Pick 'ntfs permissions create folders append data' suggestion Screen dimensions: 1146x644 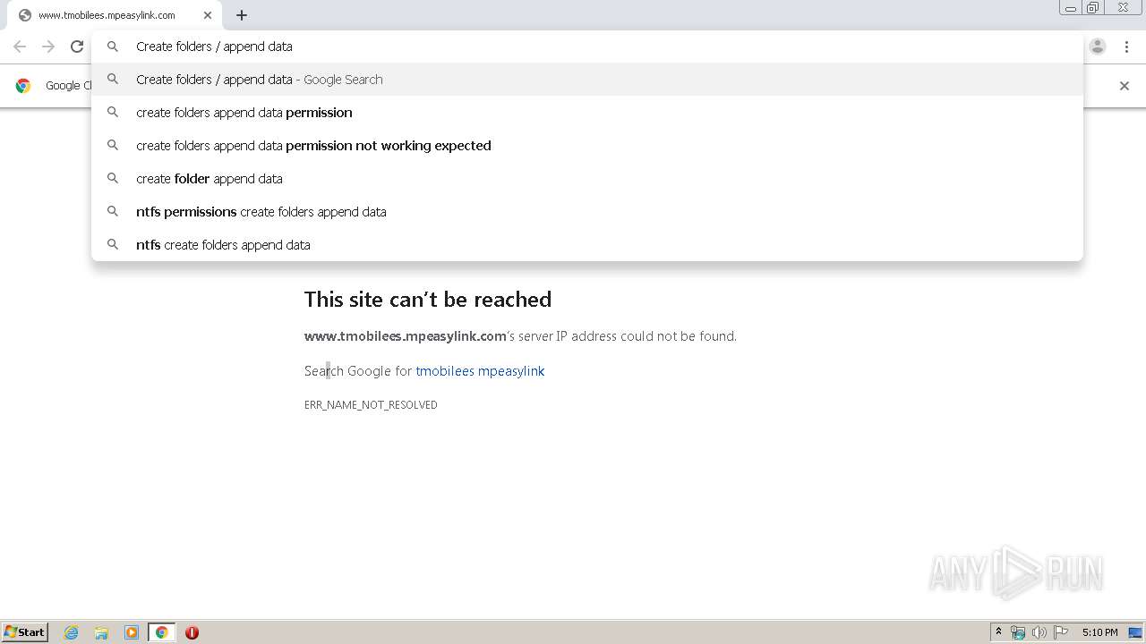pyautogui.click(x=587, y=212)
